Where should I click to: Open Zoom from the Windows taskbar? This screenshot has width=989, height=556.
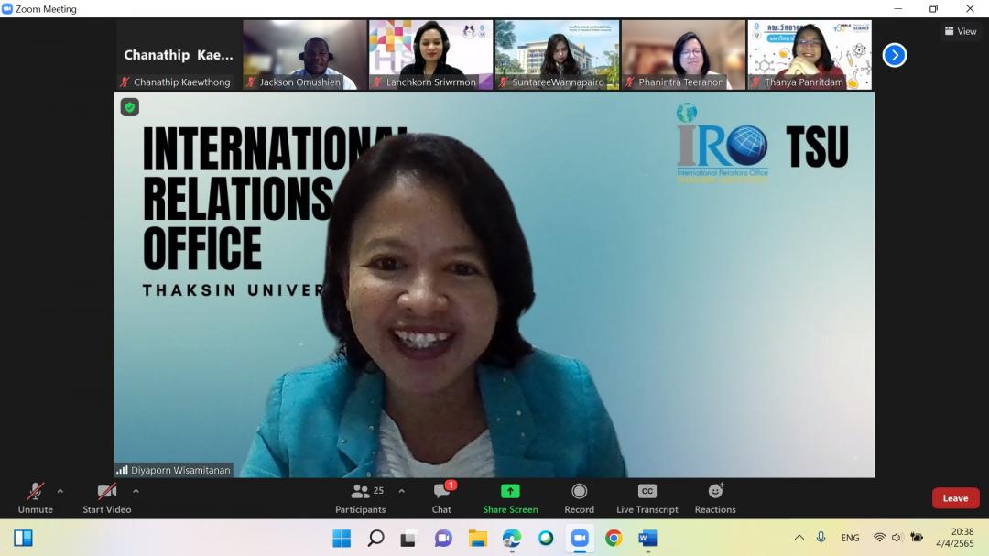click(x=579, y=538)
